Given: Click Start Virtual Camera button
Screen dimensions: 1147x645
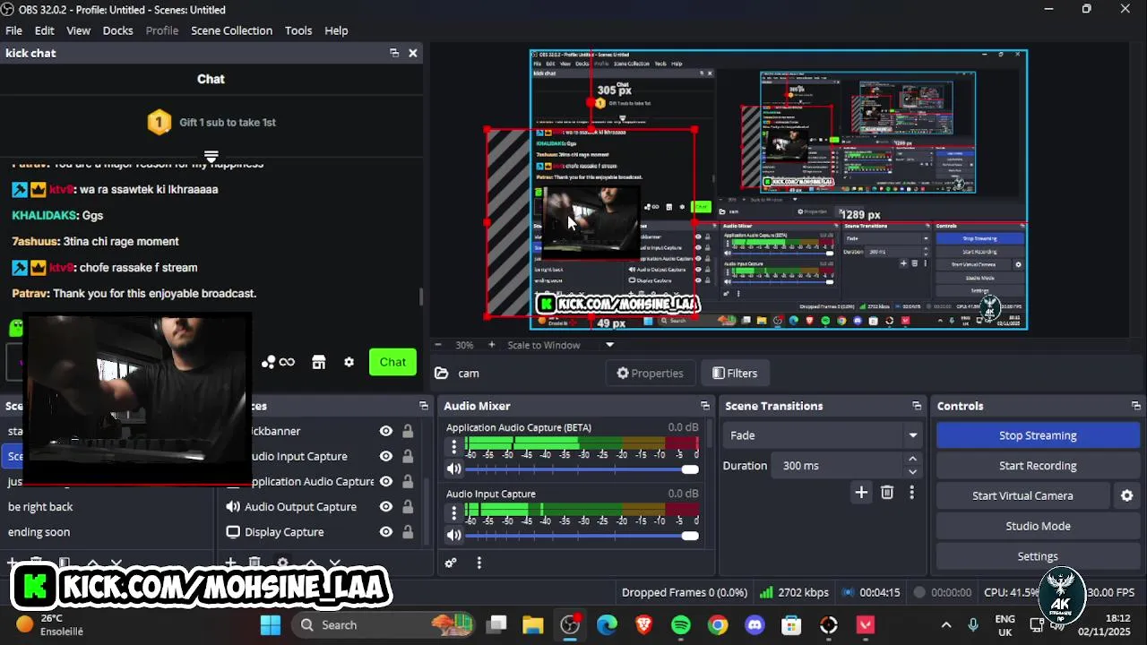Looking at the screenshot, I should tap(1022, 495).
